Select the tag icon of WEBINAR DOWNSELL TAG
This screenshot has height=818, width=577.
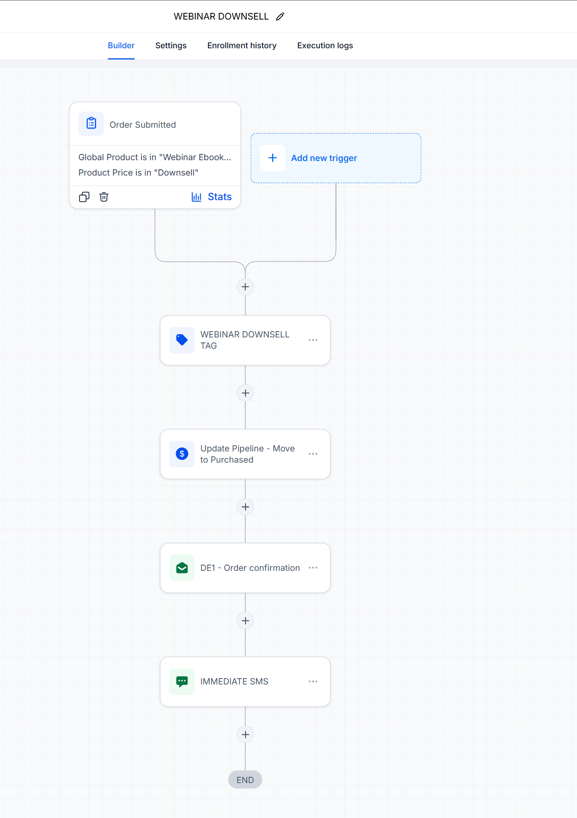pos(182,340)
